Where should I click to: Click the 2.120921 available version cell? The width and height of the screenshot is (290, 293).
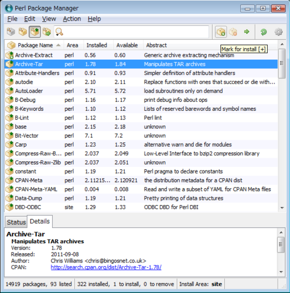pos(126,180)
